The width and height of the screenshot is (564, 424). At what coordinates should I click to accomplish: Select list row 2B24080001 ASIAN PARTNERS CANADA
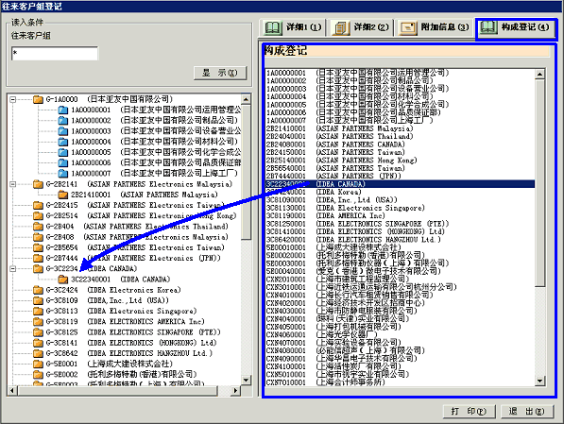(x=400, y=144)
